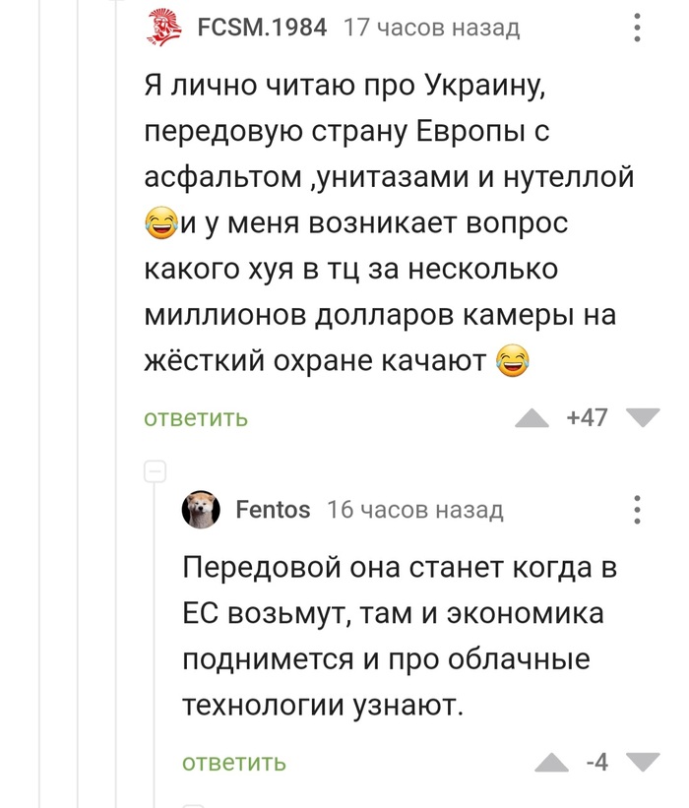Viewport: 689px width, 808px height.
Task: Open options menu for FCSM.1984's comment
Action: 638,28
